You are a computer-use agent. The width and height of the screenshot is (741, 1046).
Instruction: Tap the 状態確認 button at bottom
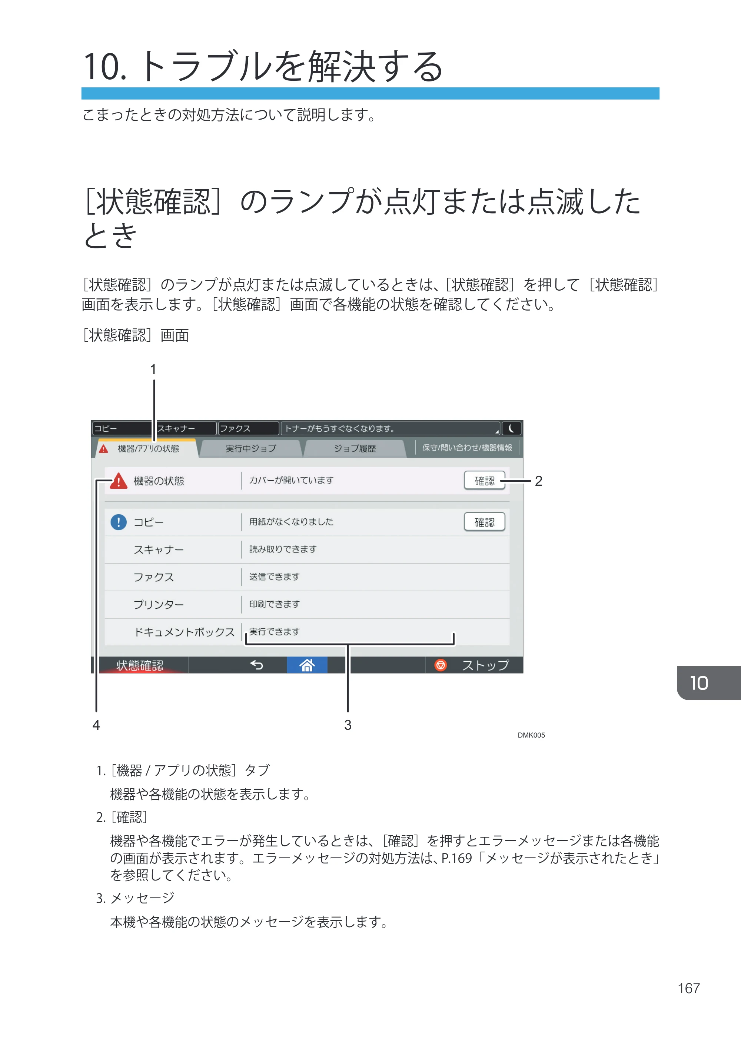tap(140, 665)
